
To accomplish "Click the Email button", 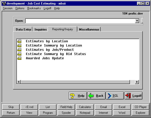I will tap(103, 107).
